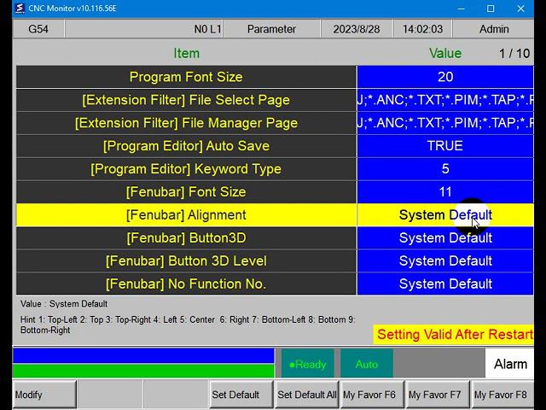Click the G54 coordinate field
The image size is (546, 410).
click(x=38, y=29)
